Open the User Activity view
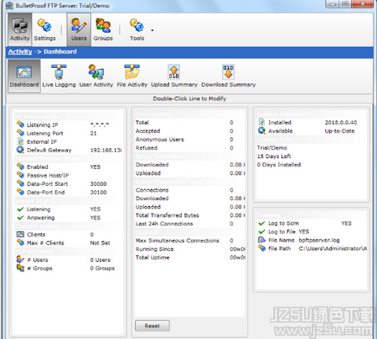The width and height of the screenshot is (377, 339). click(x=96, y=75)
